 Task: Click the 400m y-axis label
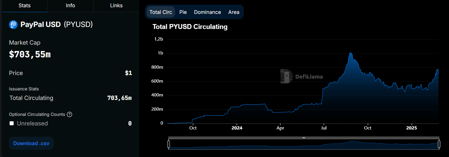[x=157, y=95]
